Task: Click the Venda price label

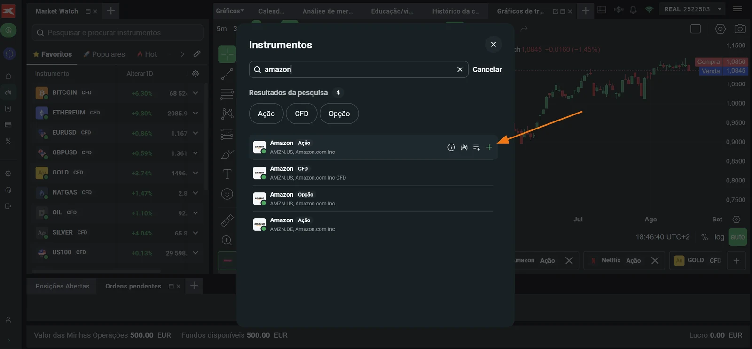Action: click(x=711, y=71)
